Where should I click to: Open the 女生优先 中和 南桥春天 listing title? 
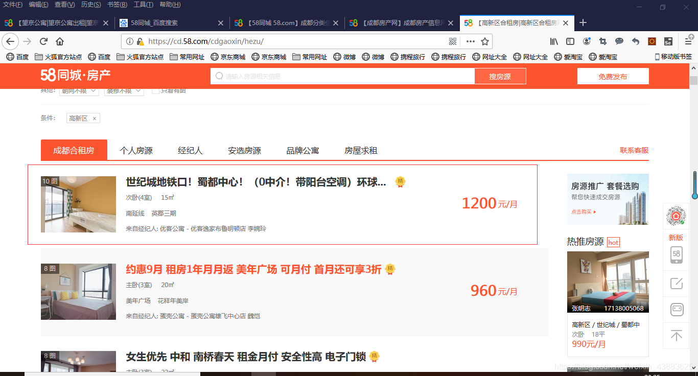click(x=246, y=357)
